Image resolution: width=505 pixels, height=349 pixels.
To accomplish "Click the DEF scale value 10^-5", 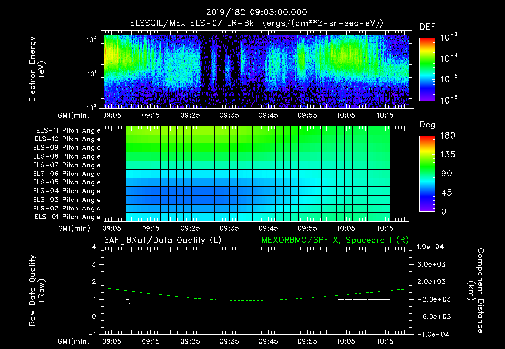I will pos(449,79).
